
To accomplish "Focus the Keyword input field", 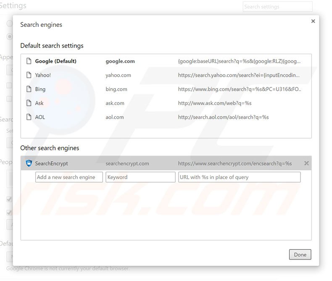I will pos(141,177).
